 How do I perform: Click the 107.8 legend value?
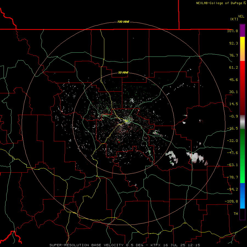[x=232, y=31]
